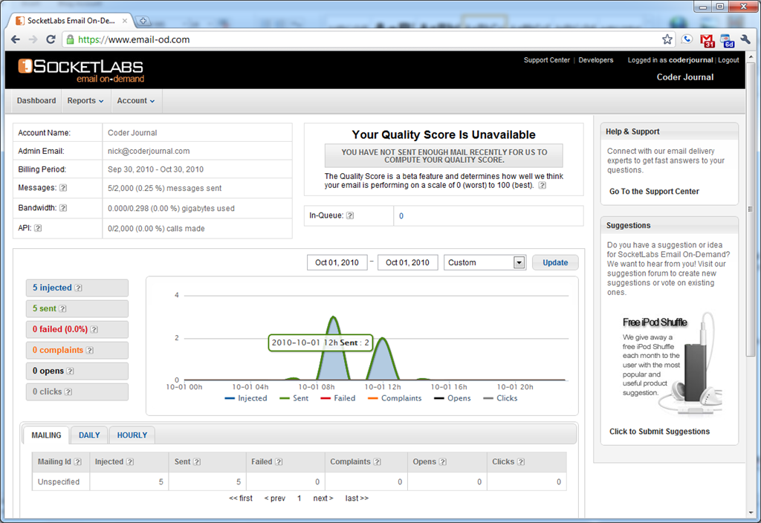Screen dimensions: 761x523
Task: Click the Sent legend color swatch
Action: point(284,399)
